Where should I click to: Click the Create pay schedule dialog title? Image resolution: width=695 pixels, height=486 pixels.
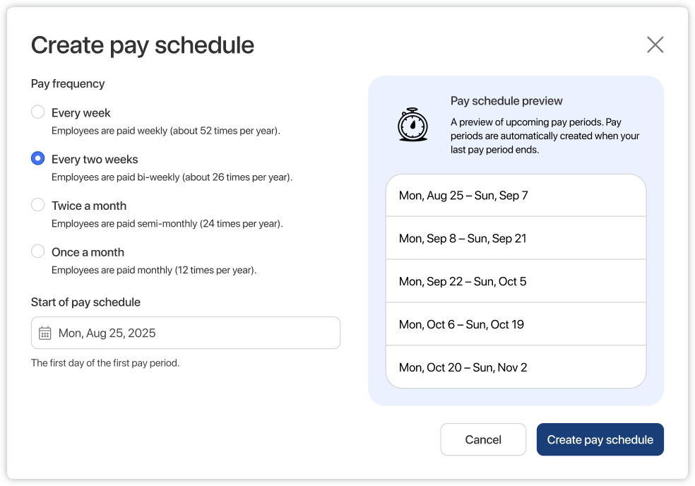click(x=143, y=45)
